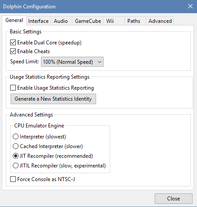Open the Audio tab

[61, 21]
